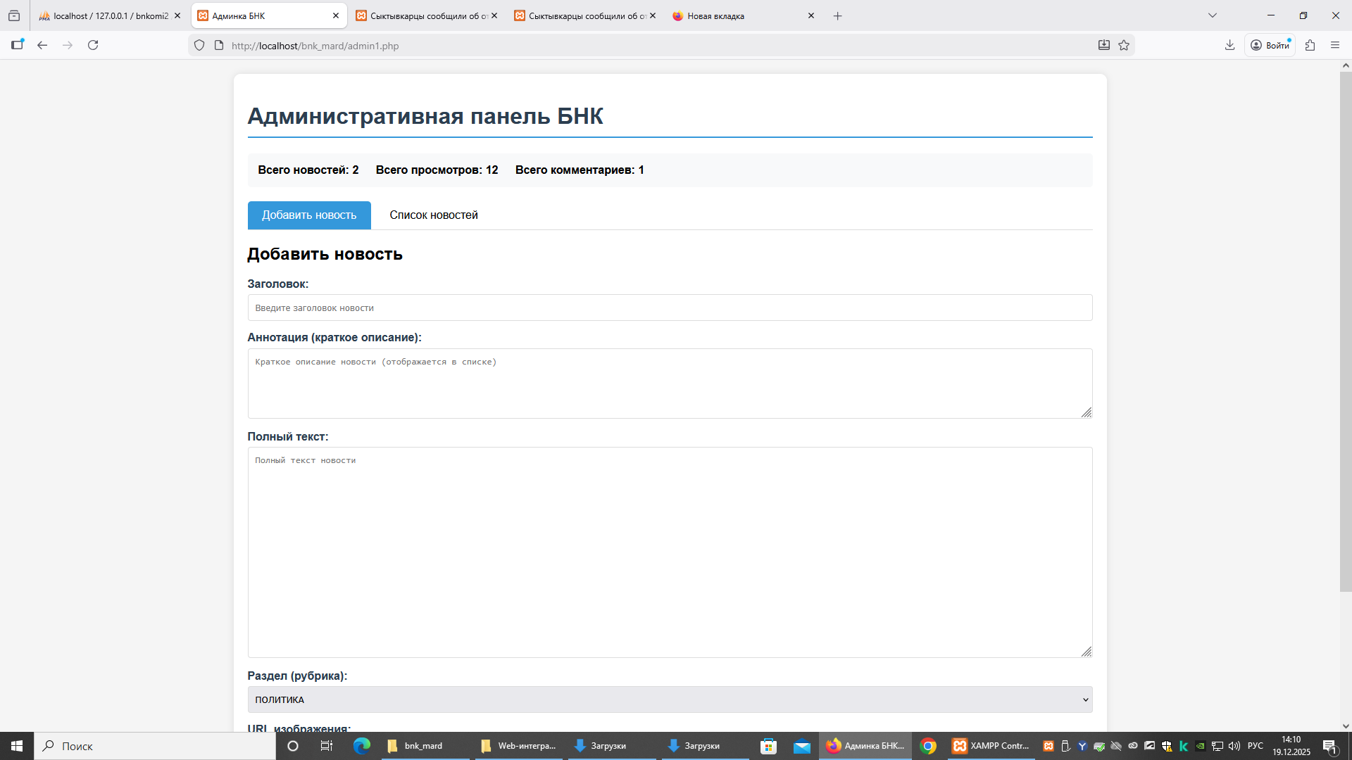Screen dimensions: 1352x760
Task: Click the browser reload page icon
Action: [x=93, y=45]
